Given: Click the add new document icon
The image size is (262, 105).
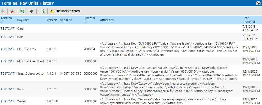Looking at the screenshot, I should (43, 11).
